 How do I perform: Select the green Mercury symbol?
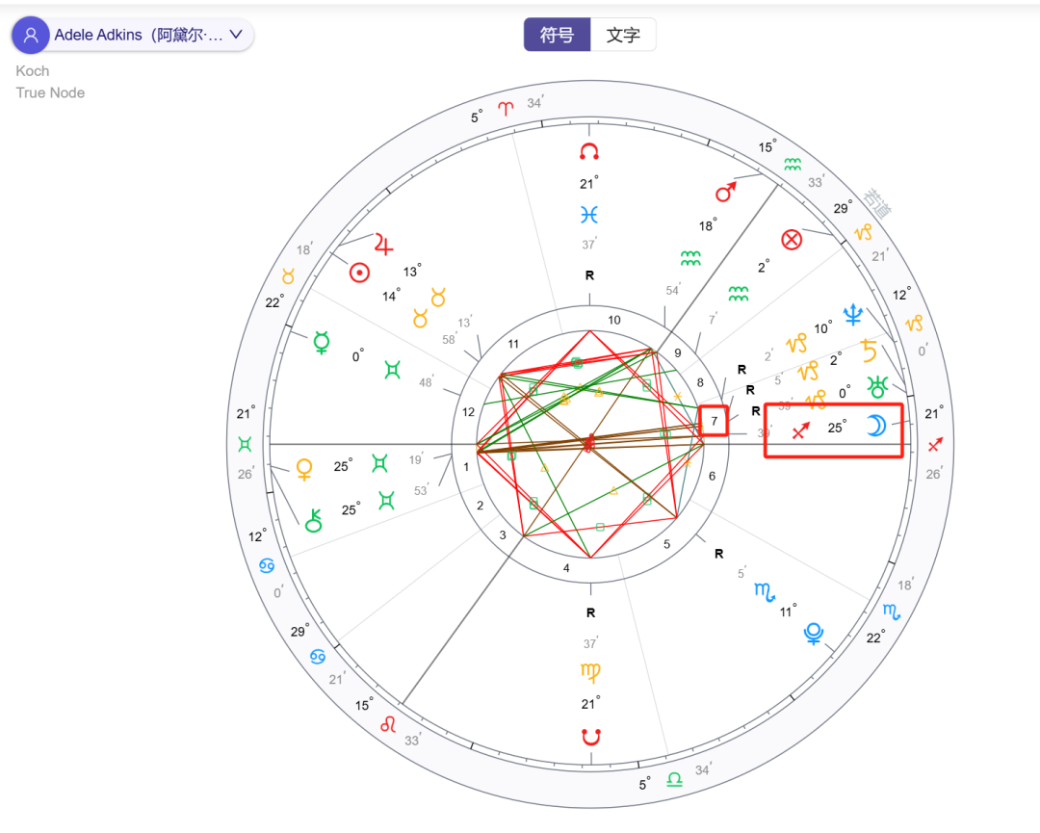[x=322, y=342]
